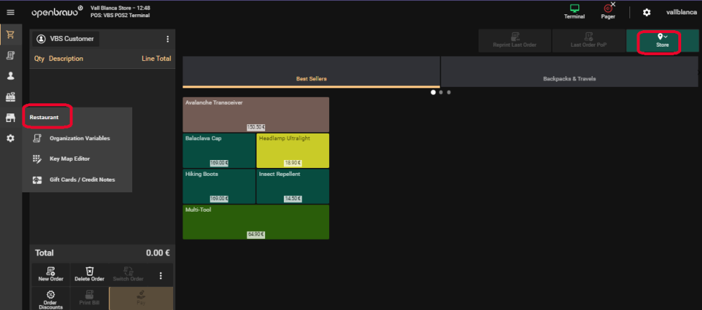Screen dimensions: 702x310
Task: Click the customer profile sidebar icon
Action: (10, 75)
